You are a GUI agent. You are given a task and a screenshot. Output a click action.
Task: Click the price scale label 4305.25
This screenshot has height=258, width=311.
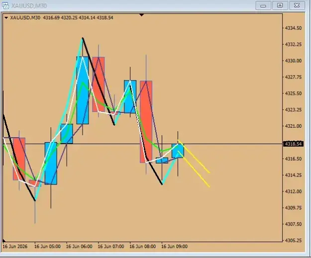pos(293,241)
